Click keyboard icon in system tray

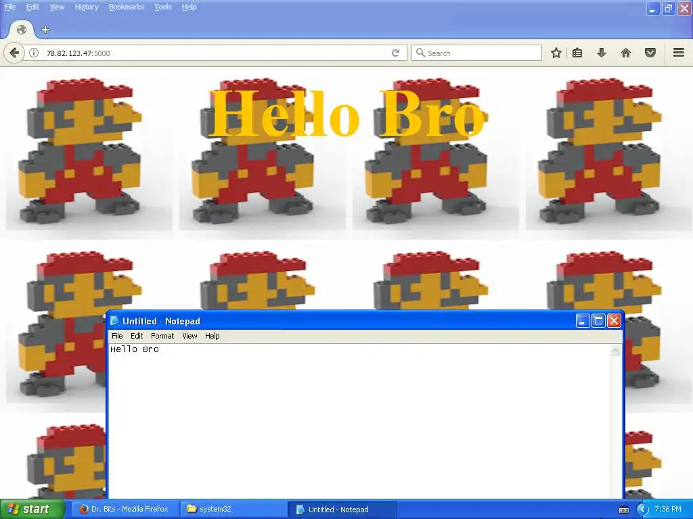coord(623,510)
